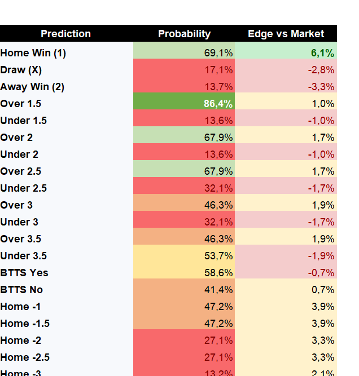Click the Edge vs Market header
The image size is (359, 376).
click(286, 34)
